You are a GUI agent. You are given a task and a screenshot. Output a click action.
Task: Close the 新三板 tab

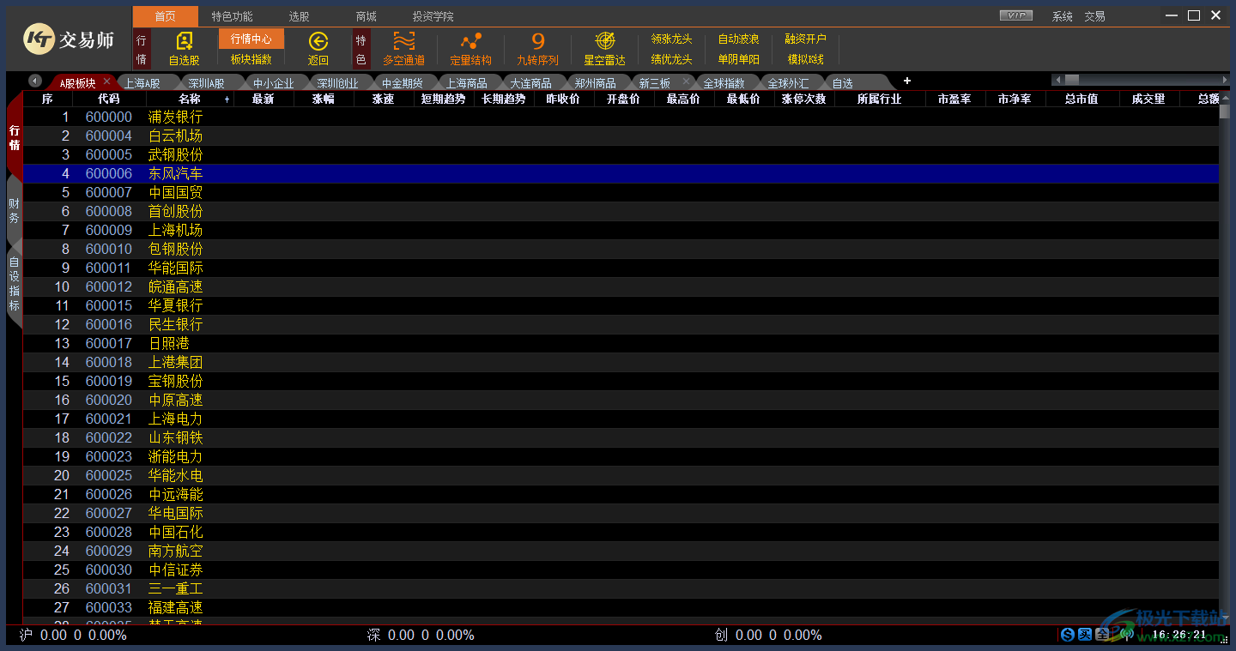tap(686, 81)
